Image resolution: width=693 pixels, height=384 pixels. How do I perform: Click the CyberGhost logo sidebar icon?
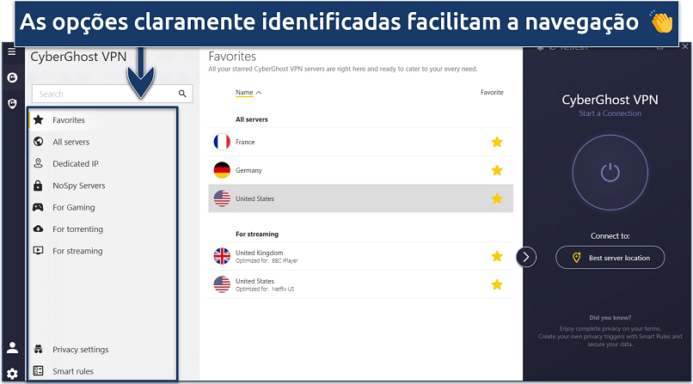tap(12, 77)
